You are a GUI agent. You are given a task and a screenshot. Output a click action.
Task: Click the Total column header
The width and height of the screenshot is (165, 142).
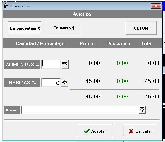pyautogui.click(x=147, y=43)
